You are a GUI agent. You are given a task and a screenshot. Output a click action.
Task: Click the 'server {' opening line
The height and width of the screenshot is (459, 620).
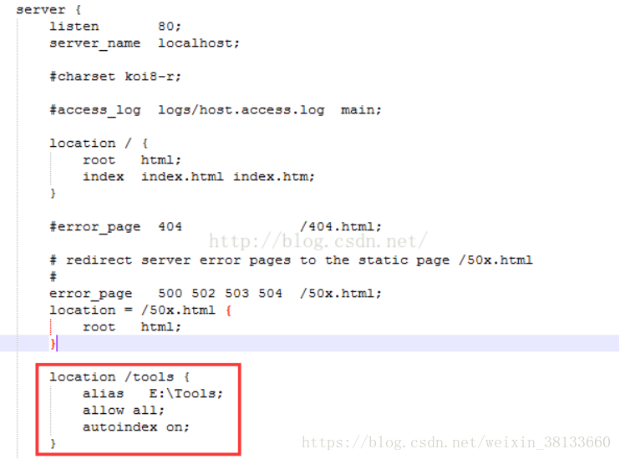tap(48, 10)
